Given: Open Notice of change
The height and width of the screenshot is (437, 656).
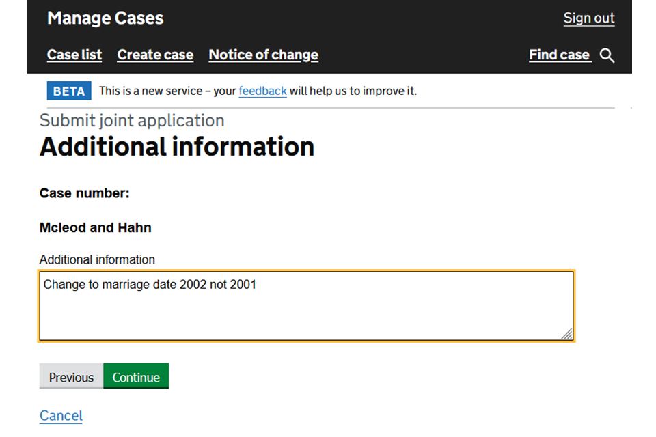Looking at the screenshot, I should click(263, 55).
